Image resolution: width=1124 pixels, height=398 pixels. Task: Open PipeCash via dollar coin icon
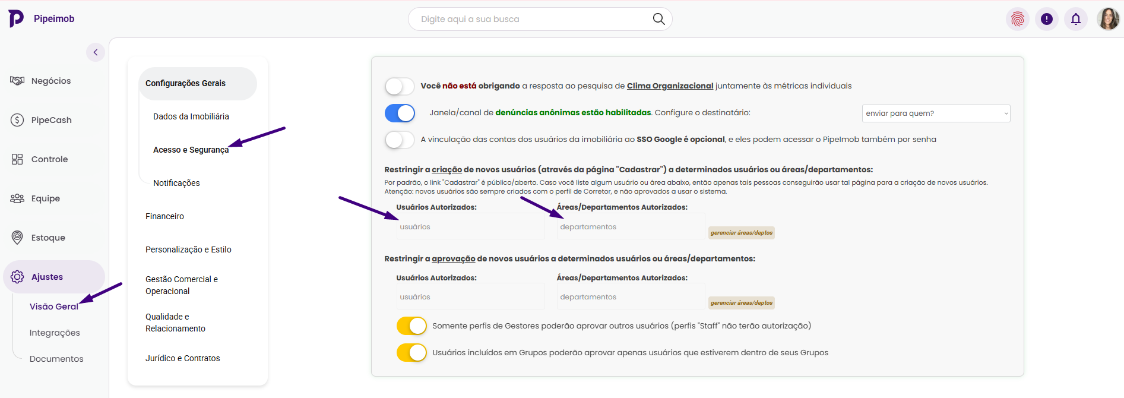click(x=17, y=120)
